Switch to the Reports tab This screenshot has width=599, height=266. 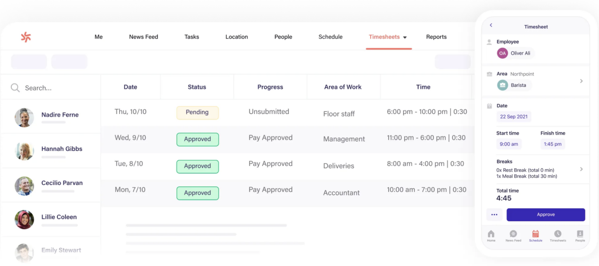tap(436, 37)
